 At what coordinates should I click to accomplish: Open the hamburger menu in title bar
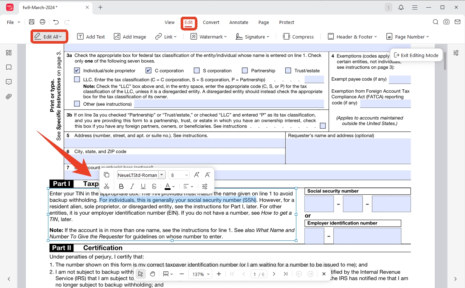[x=414, y=7]
